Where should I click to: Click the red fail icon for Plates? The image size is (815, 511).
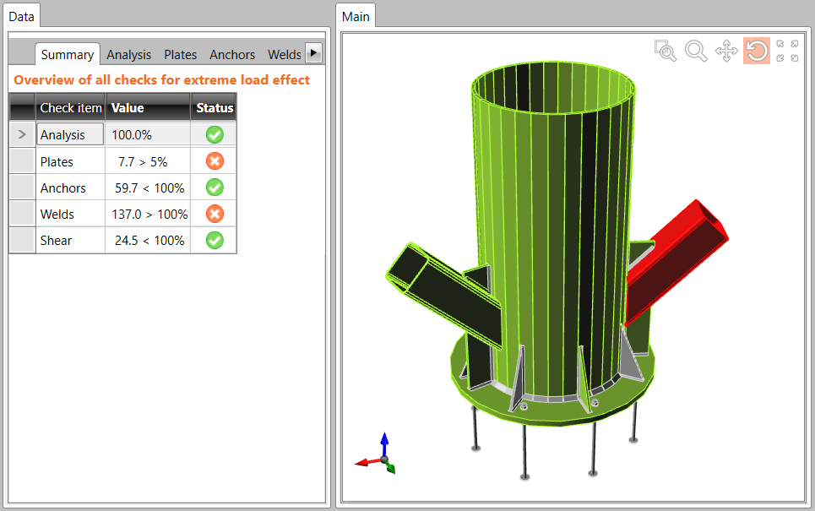click(214, 160)
